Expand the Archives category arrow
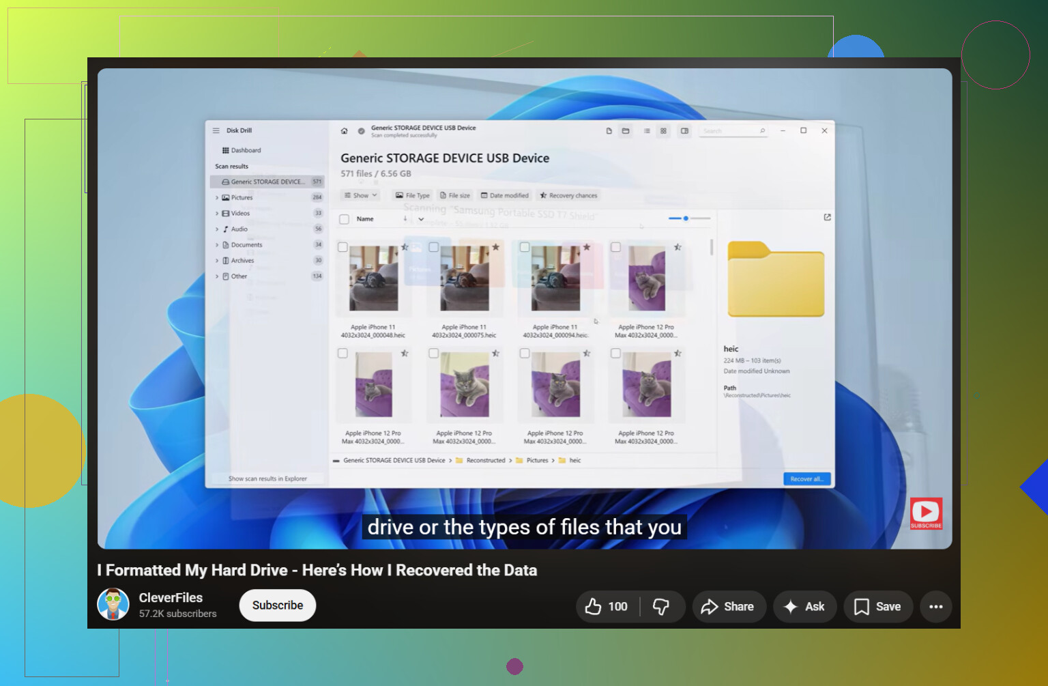Image resolution: width=1048 pixels, height=686 pixels. tap(217, 261)
